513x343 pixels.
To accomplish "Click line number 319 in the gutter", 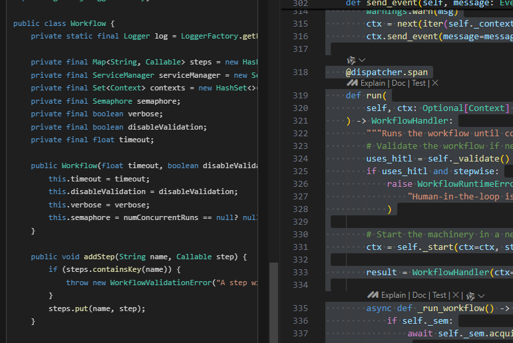I will tap(300, 95).
